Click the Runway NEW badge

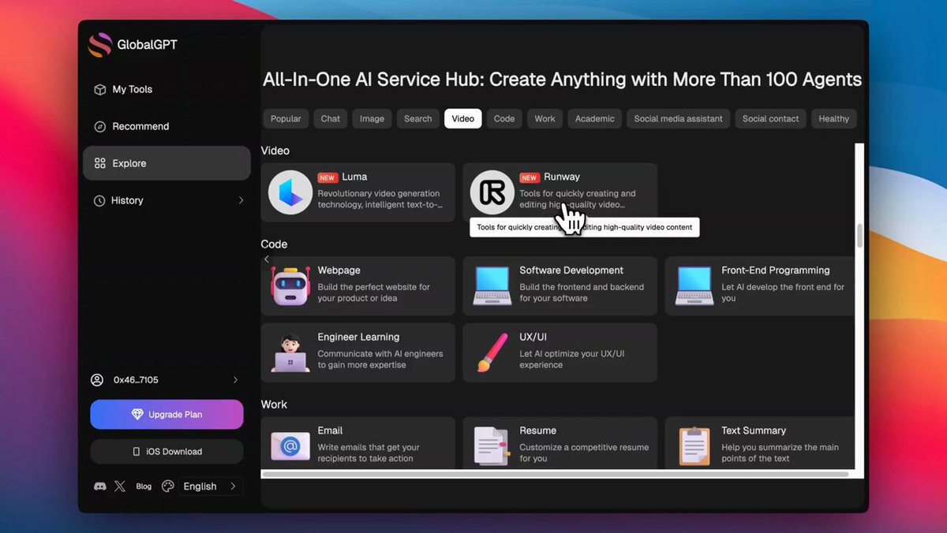[x=529, y=178]
